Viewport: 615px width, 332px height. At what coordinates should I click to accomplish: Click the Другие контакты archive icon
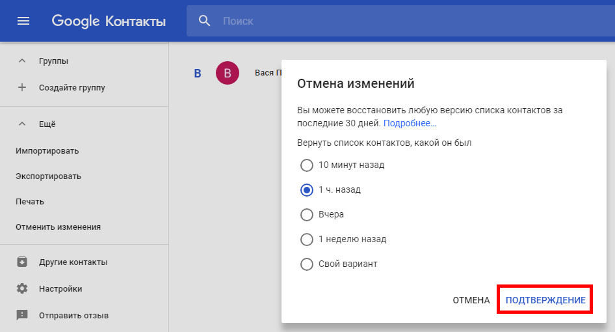tap(22, 262)
